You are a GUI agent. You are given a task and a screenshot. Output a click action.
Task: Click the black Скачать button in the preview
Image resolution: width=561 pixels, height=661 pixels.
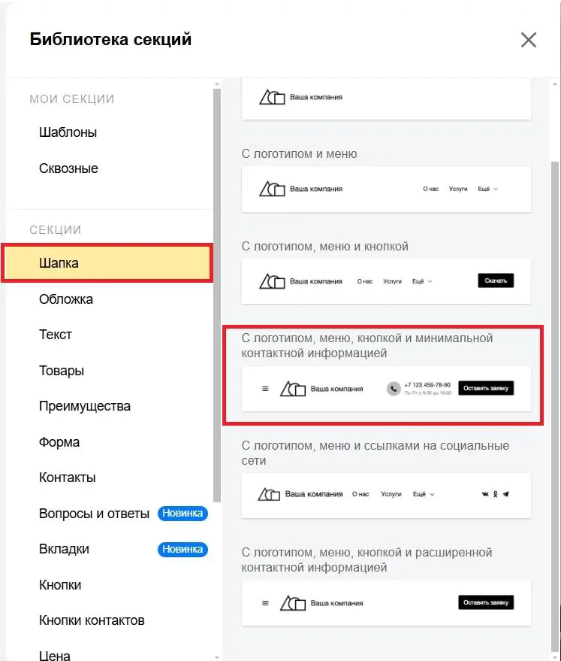pyautogui.click(x=496, y=280)
